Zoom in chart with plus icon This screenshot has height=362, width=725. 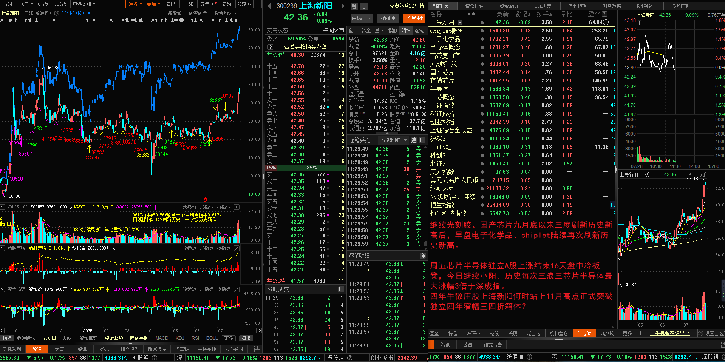[x=113, y=4]
